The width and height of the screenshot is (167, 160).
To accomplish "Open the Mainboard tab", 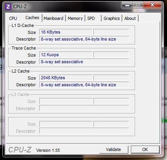I will coord(53,18).
